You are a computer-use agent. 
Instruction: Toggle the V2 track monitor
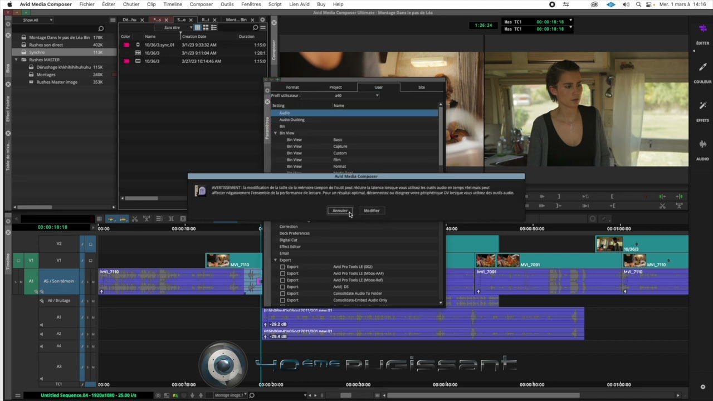(x=90, y=244)
